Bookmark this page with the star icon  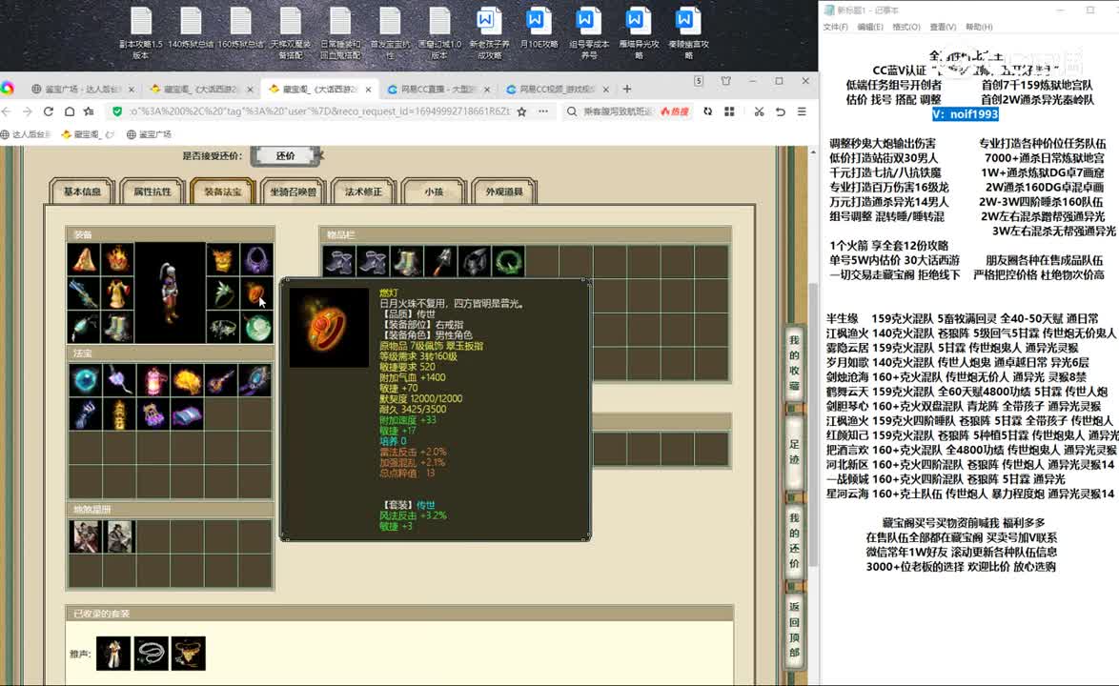[521, 111]
